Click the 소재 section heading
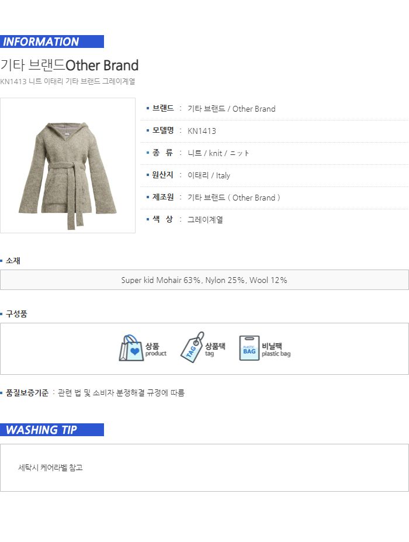The height and width of the screenshot is (542, 409). pos(13,261)
